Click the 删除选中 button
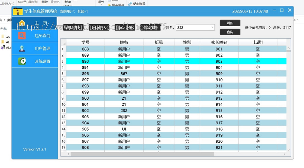The image size is (304, 168). click(x=73, y=28)
